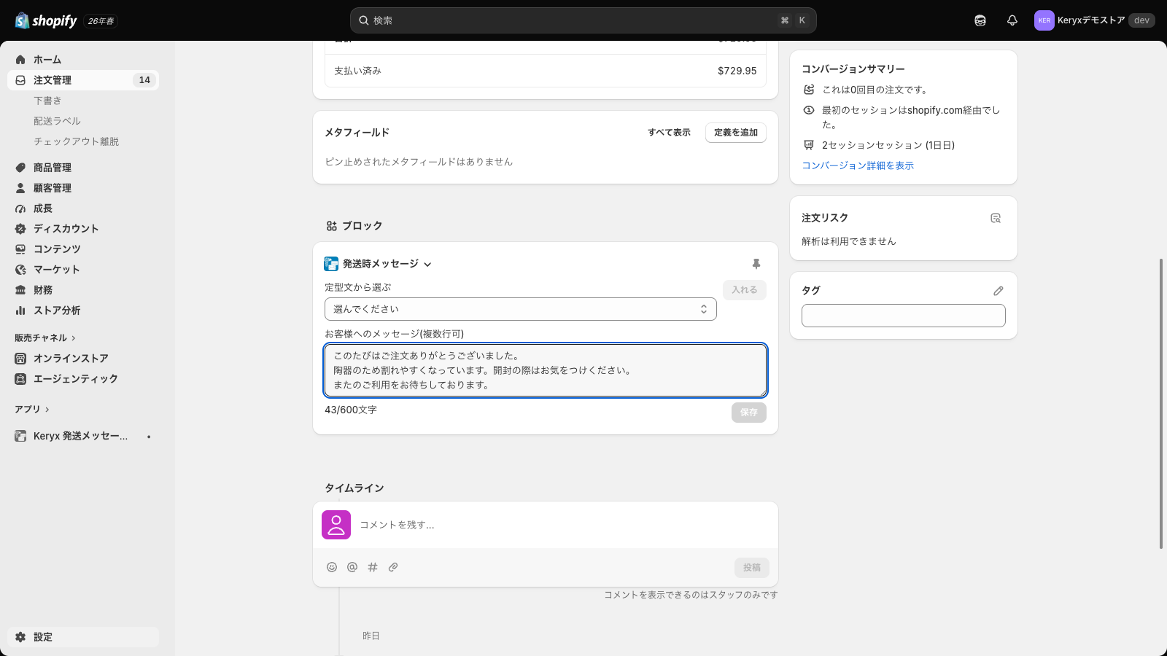Screen dimensions: 1167x656
Task: Open the notifications bell
Action: (1012, 20)
